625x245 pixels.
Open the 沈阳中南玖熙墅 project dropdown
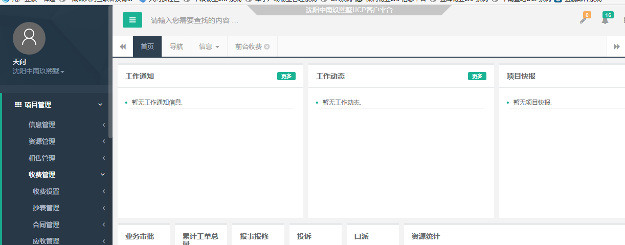coord(38,71)
